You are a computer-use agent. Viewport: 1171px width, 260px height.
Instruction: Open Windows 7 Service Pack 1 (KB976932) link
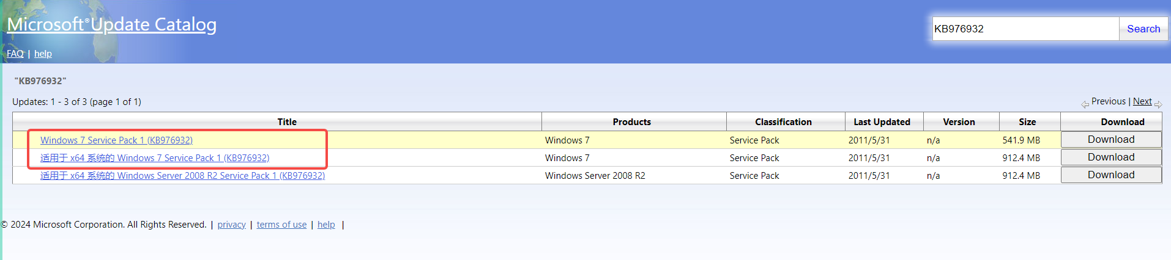pyautogui.click(x=116, y=140)
